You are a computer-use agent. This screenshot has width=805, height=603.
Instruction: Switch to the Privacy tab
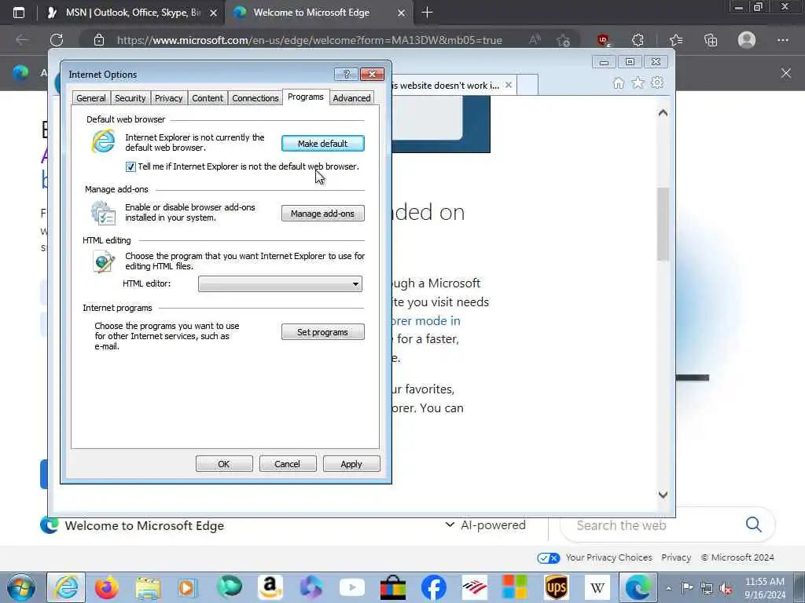click(x=168, y=98)
